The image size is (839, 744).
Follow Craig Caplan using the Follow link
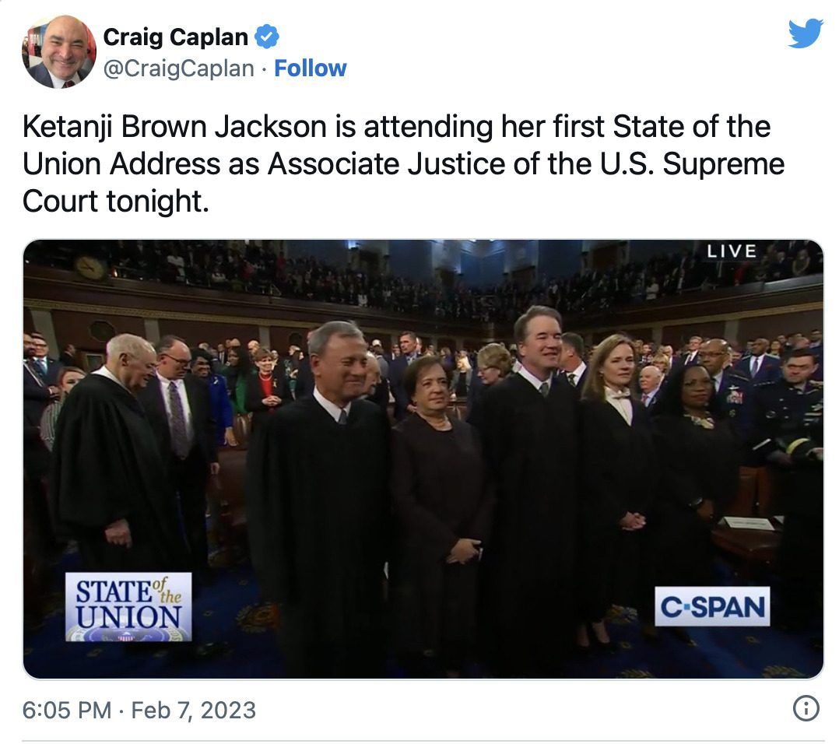point(310,68)
